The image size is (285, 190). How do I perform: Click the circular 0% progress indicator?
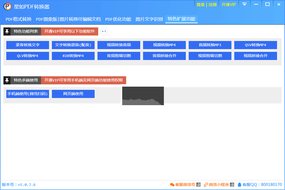coord(104,31)
